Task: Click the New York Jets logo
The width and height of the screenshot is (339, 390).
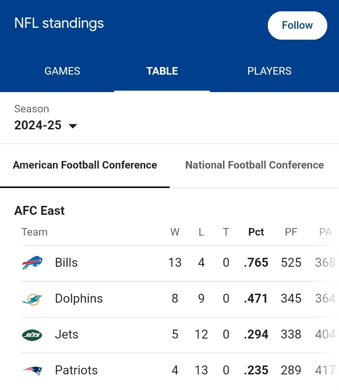Action: pyautogui.click(x=32, y=335)
